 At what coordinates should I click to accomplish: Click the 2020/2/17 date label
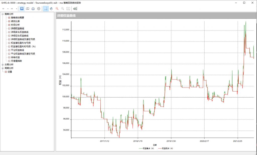tap(204, 141)
